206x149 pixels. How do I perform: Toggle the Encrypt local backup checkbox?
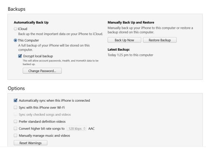point(20,56)
